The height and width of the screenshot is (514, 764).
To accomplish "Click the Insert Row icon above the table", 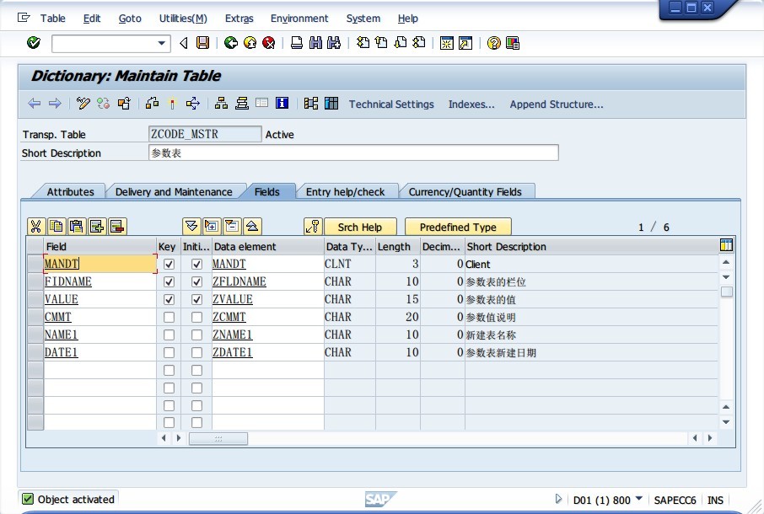I will (x=97, y=227).
